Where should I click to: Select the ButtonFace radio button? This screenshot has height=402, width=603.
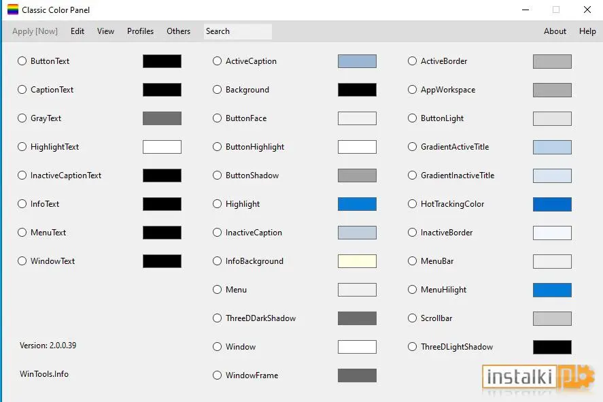pyautogui.click(x=217, y=118)
